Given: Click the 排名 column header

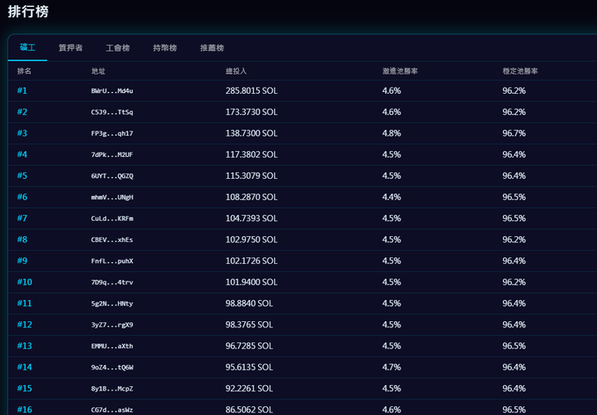Looking at the screenshot, I should [x=24, y=71].
